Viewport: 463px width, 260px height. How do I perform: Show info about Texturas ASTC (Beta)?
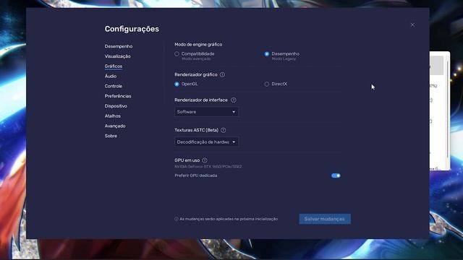coord(224,130)
